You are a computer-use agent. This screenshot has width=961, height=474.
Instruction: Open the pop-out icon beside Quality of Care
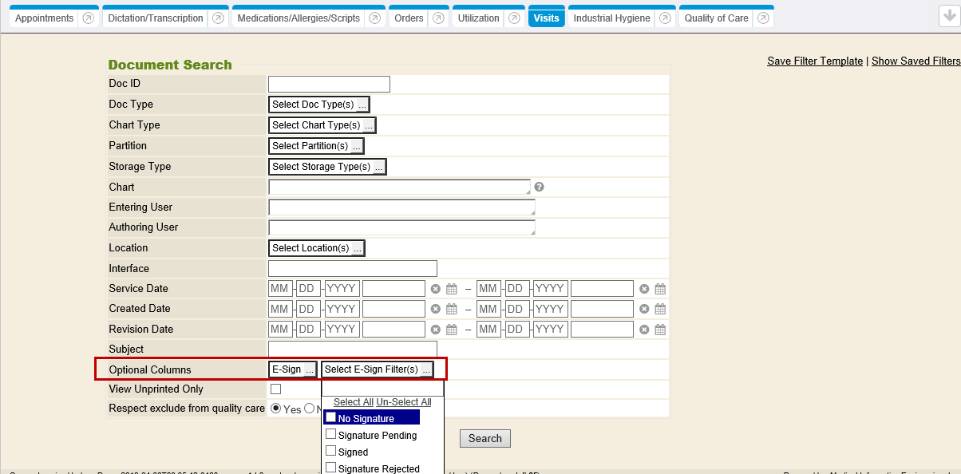pos(763,18)
